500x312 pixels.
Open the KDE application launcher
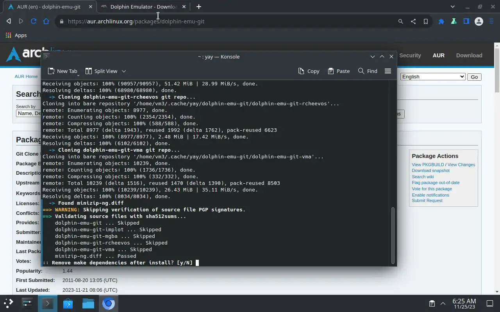point(9,303)
